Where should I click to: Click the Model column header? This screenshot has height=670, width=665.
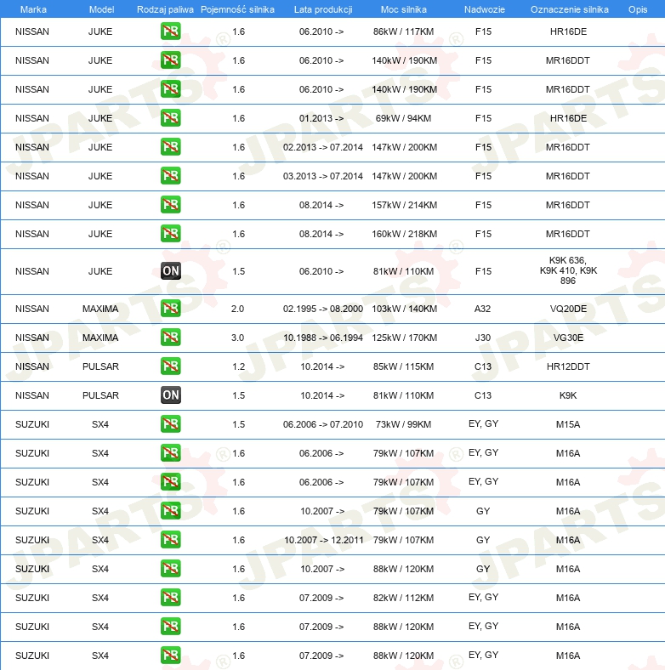click(101, 9)
